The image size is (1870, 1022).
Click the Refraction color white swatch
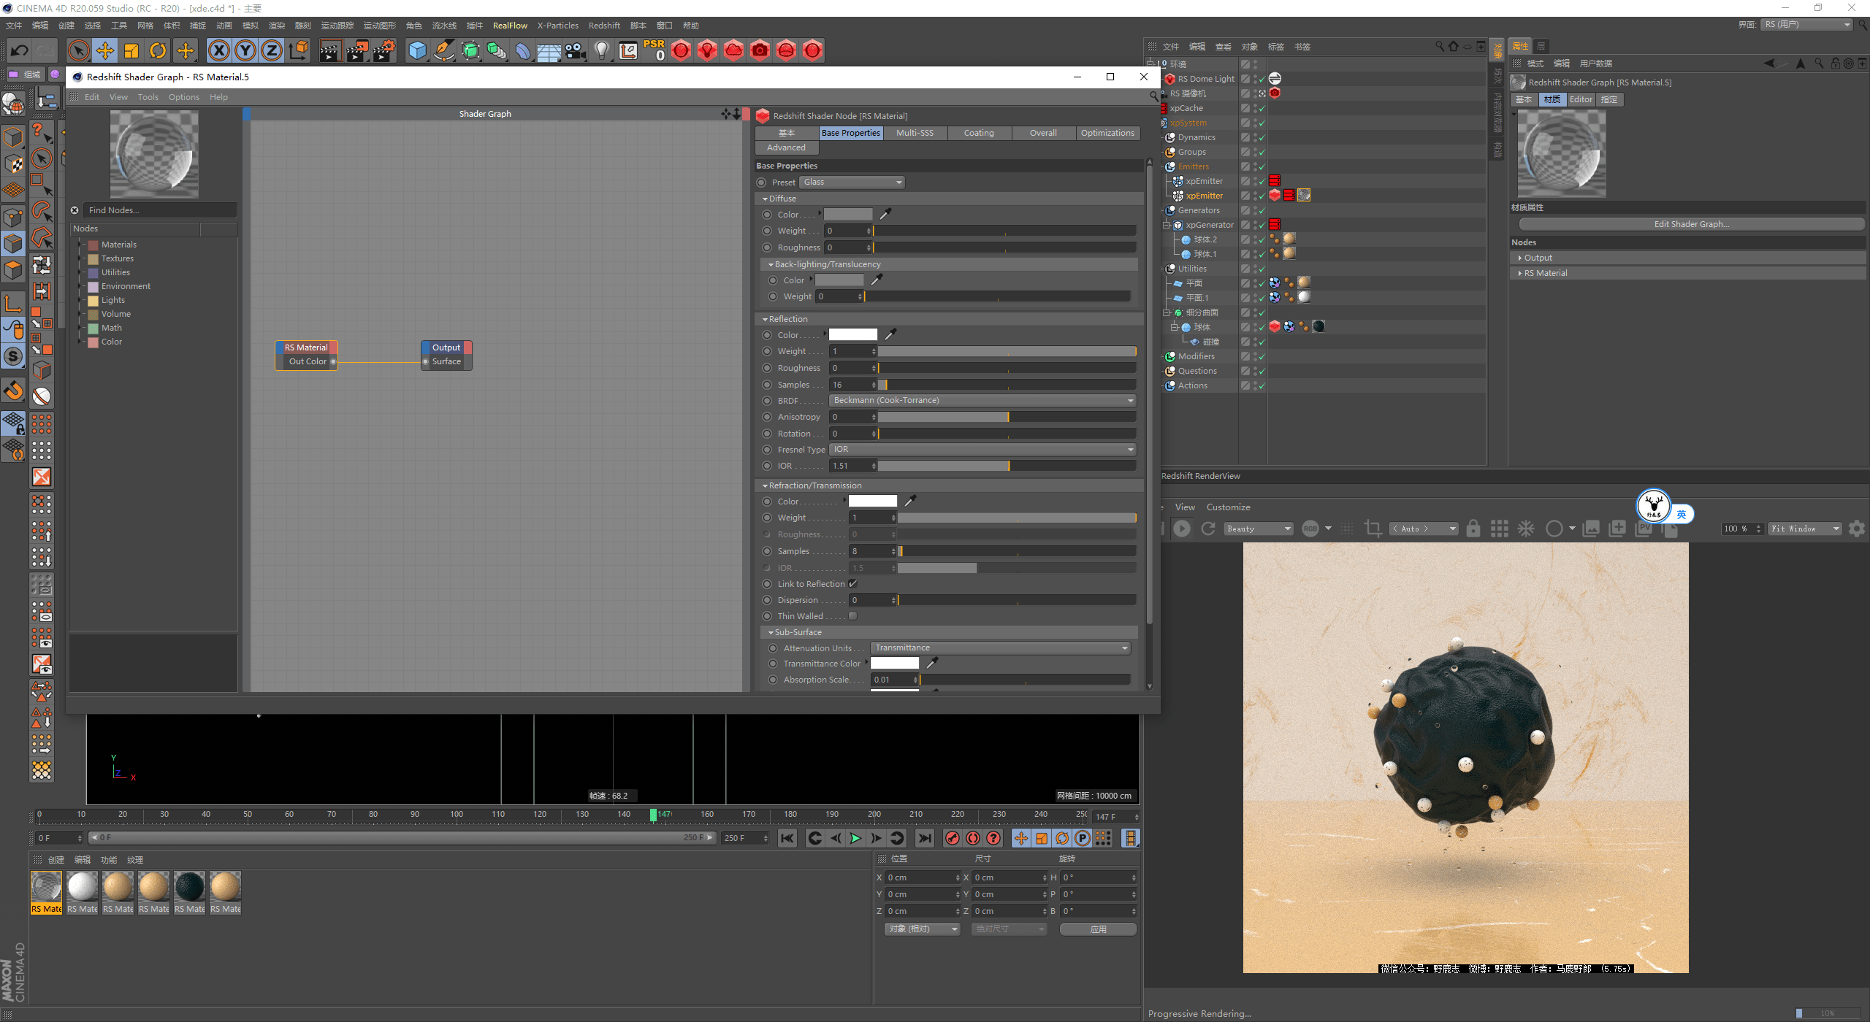click(872, 502)
